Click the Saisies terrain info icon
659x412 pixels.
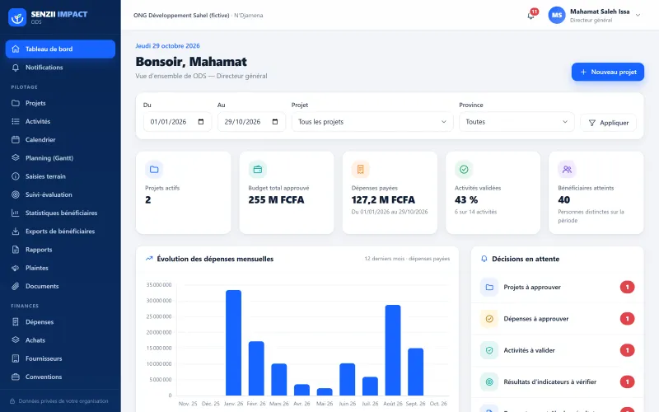16,176
